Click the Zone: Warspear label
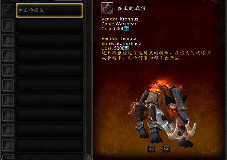The width and height of the screenshot is (227, 160). [119, 24]
